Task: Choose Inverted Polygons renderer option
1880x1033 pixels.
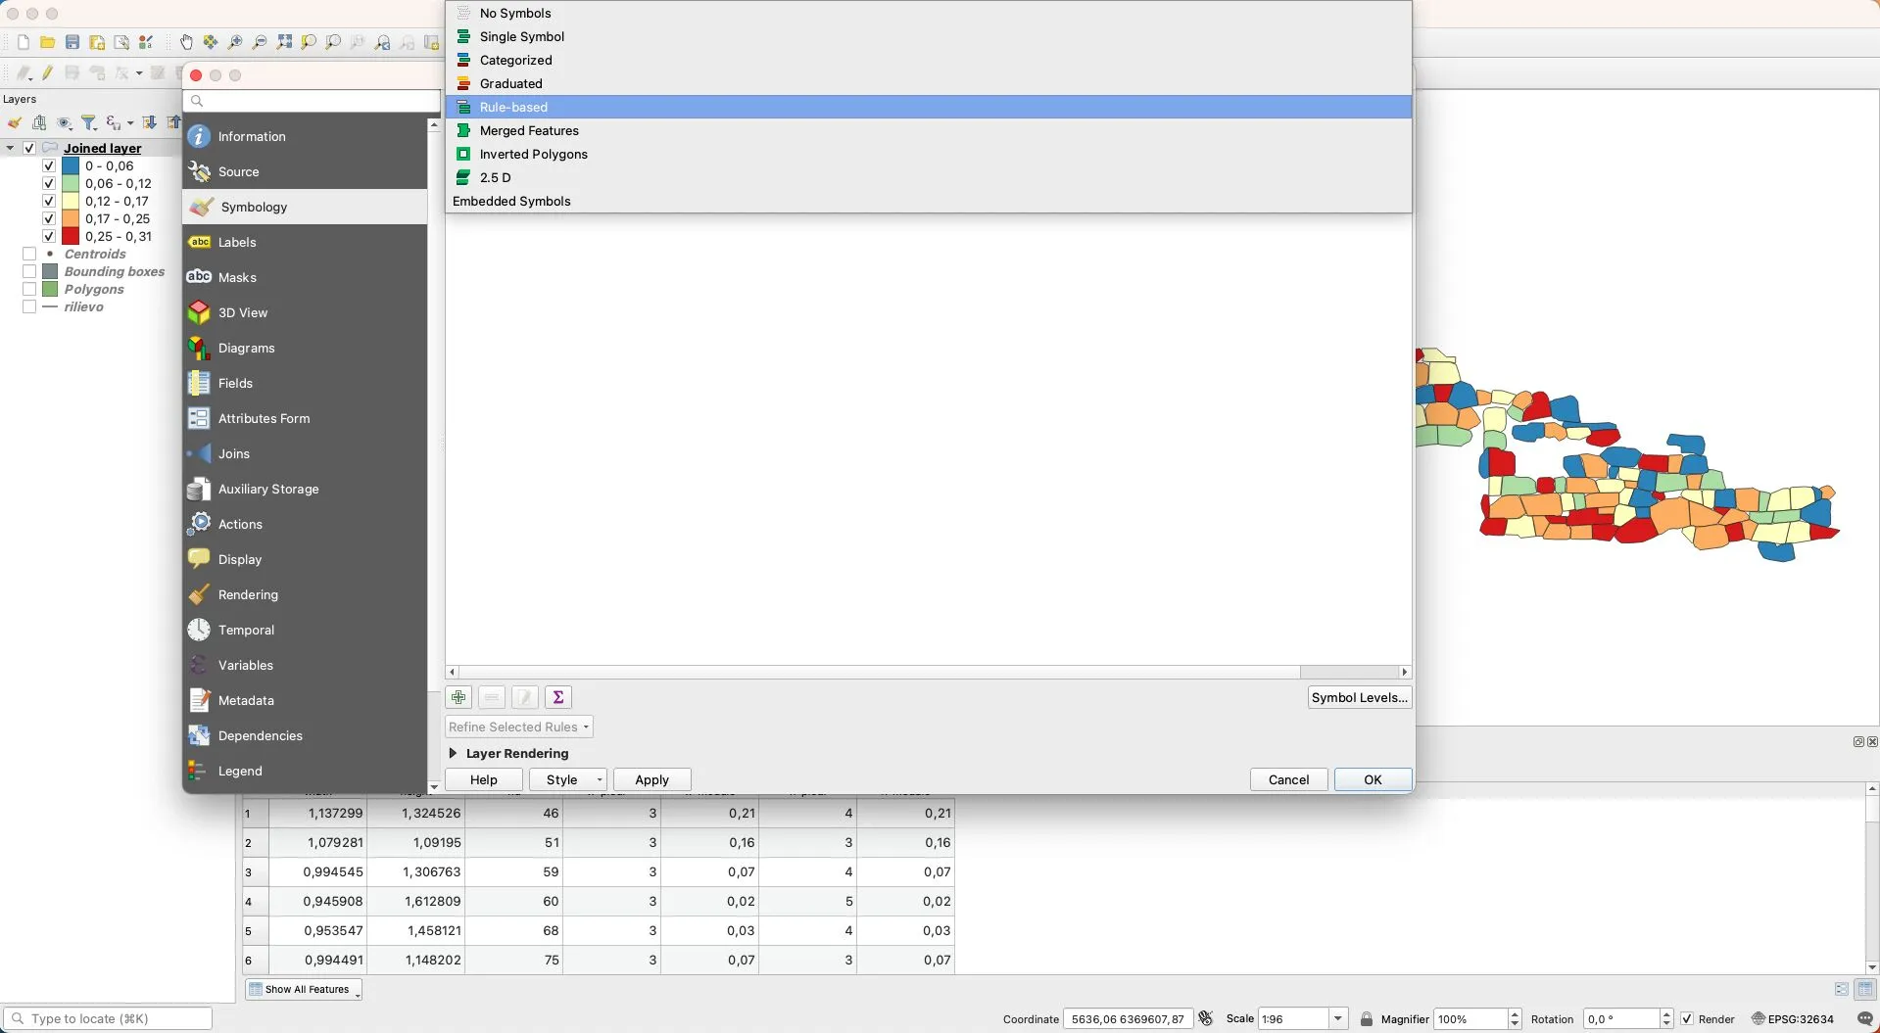Action: (x=533, y=154)
